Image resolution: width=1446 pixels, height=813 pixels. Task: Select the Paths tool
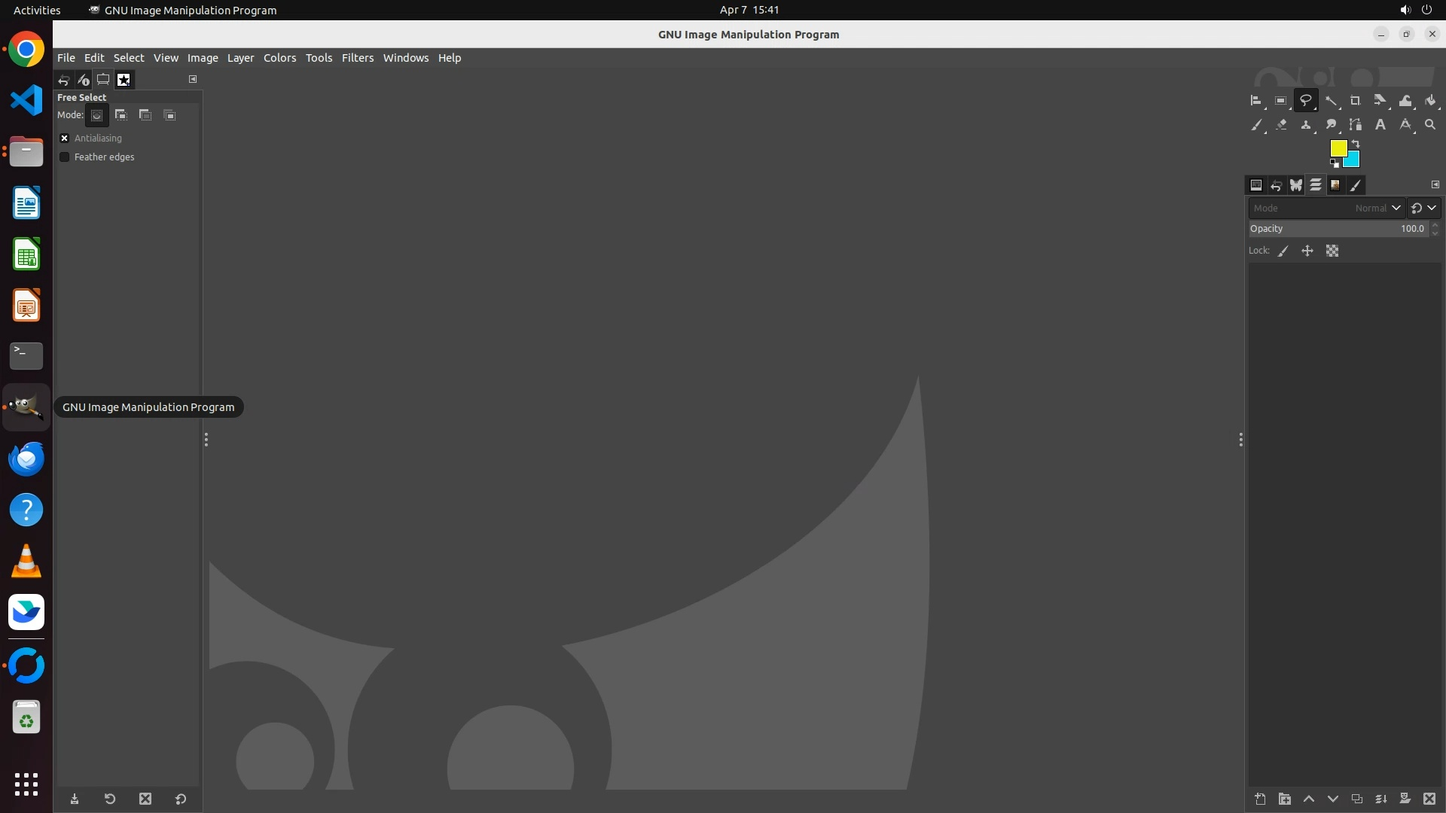coord(1356,125)
